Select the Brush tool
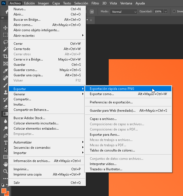This screenshot has width=183, height=196. coord(5,85)
